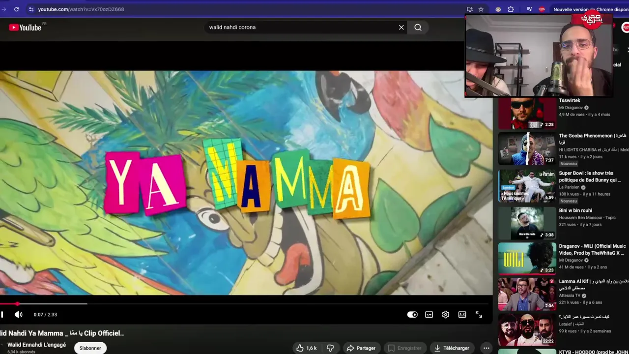Click 'Bini w bin rouhi' video title
Viewport: 629px width, 354px height.
click(x=575, y=210)
